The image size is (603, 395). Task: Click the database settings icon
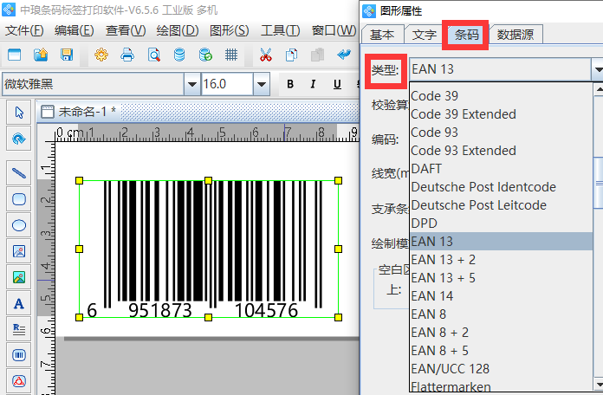click(179, 55)
